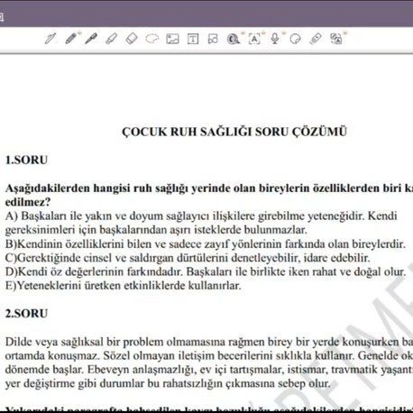Select the fountain pen tool
The width and height of the screenshot is (413, 413).
coord(50,39)
